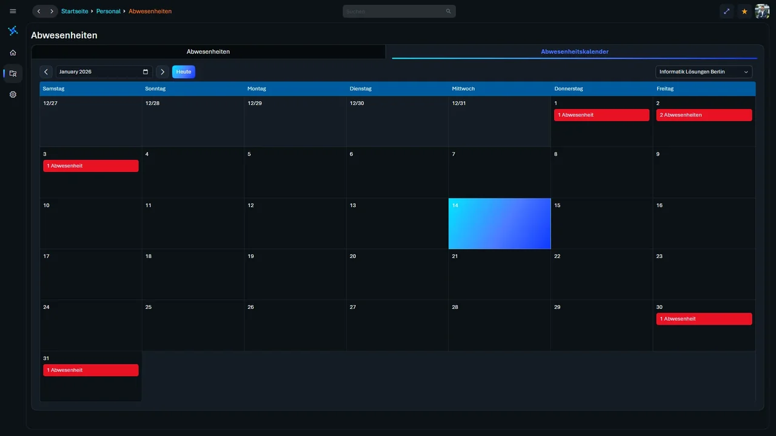This screenshot has height=436, width=776.
Task: Open the Informatik Lösungen Berlin dropdown
Action: click(x=704, y=72)
